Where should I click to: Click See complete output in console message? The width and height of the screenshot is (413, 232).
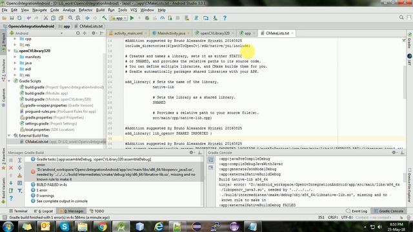click(62, 201)
